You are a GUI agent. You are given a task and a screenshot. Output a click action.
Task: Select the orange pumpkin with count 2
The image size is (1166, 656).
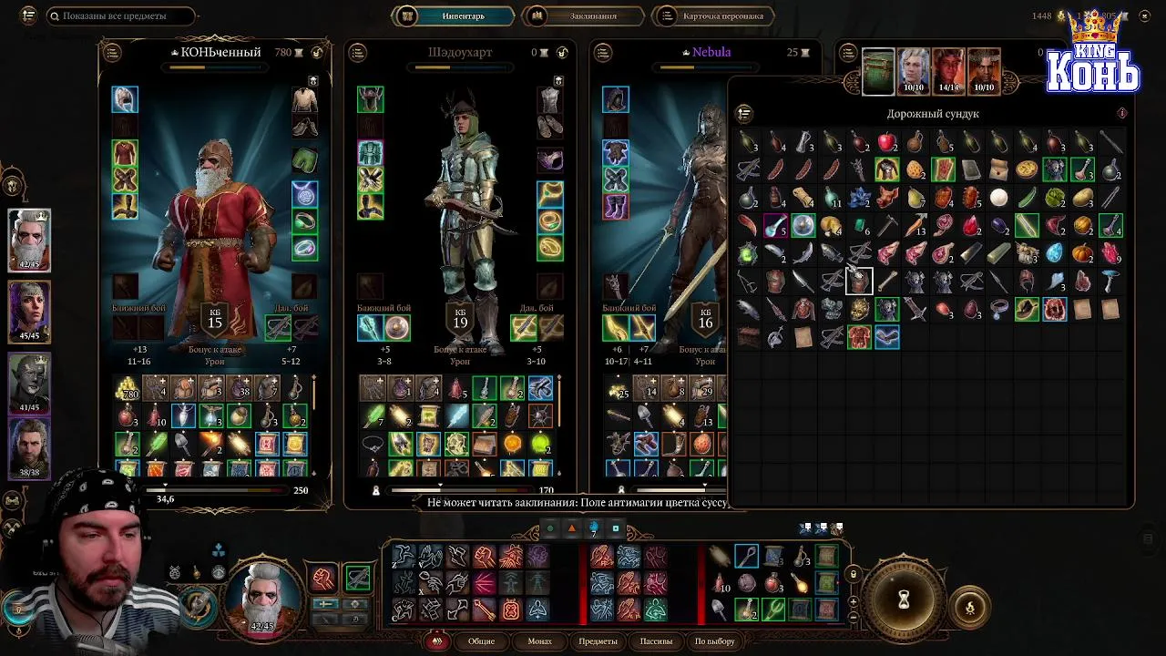pyautogui.click(x=1082, y=253)
